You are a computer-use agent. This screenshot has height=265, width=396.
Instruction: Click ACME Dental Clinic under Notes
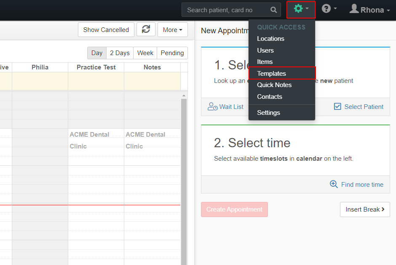(145, 140)
